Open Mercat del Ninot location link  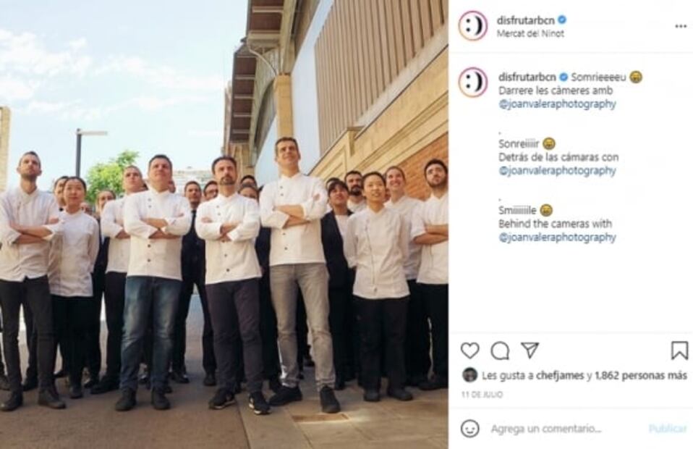click(x=530, y=33)
